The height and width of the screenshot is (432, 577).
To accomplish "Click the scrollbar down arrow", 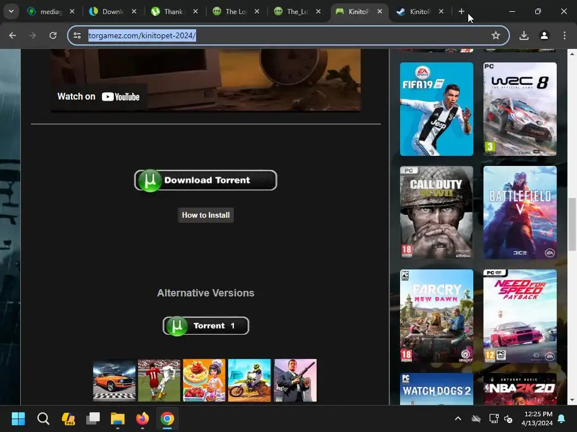I will tap(572, 400).
